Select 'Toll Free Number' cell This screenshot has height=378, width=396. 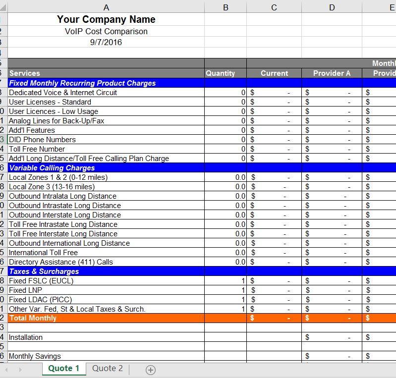[106, 149]
